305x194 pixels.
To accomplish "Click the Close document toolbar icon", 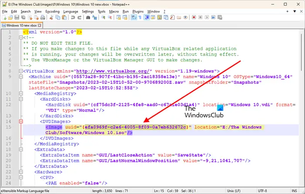I will [x=30, y=17].
